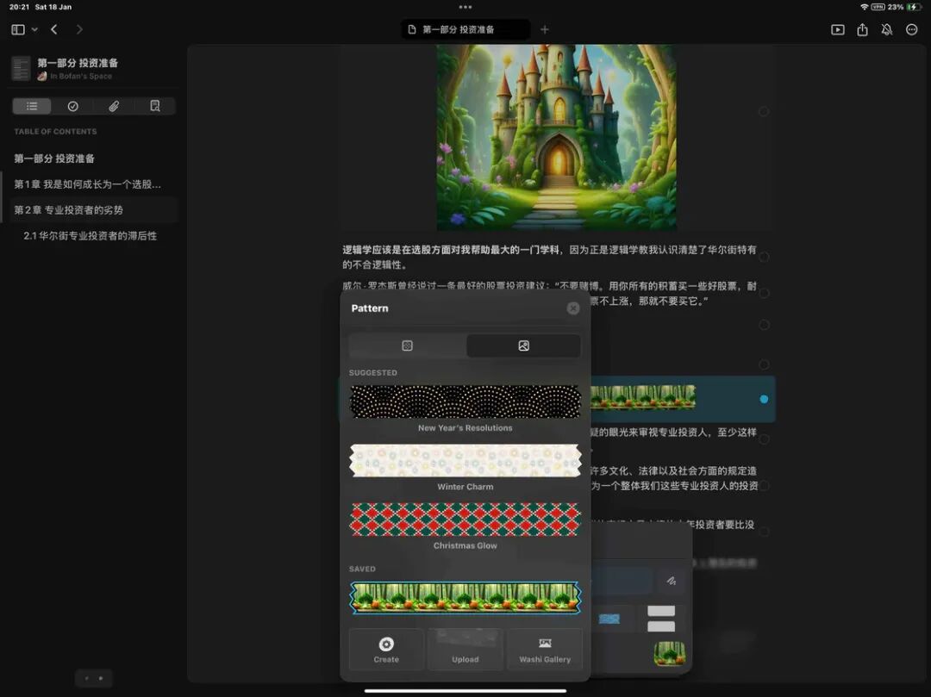The height and width of the screenshot is (697, 931).
Task: Choose the Christmas Glow pattern
Action: pyautogui.click(x=465, y=519)
